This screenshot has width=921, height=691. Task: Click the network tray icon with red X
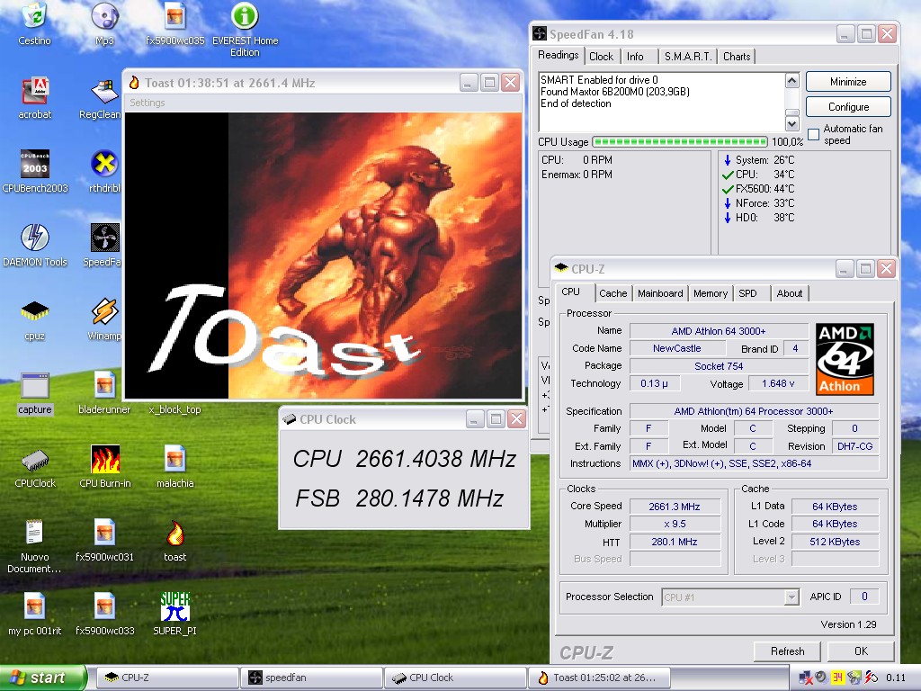tap(805, 678)
